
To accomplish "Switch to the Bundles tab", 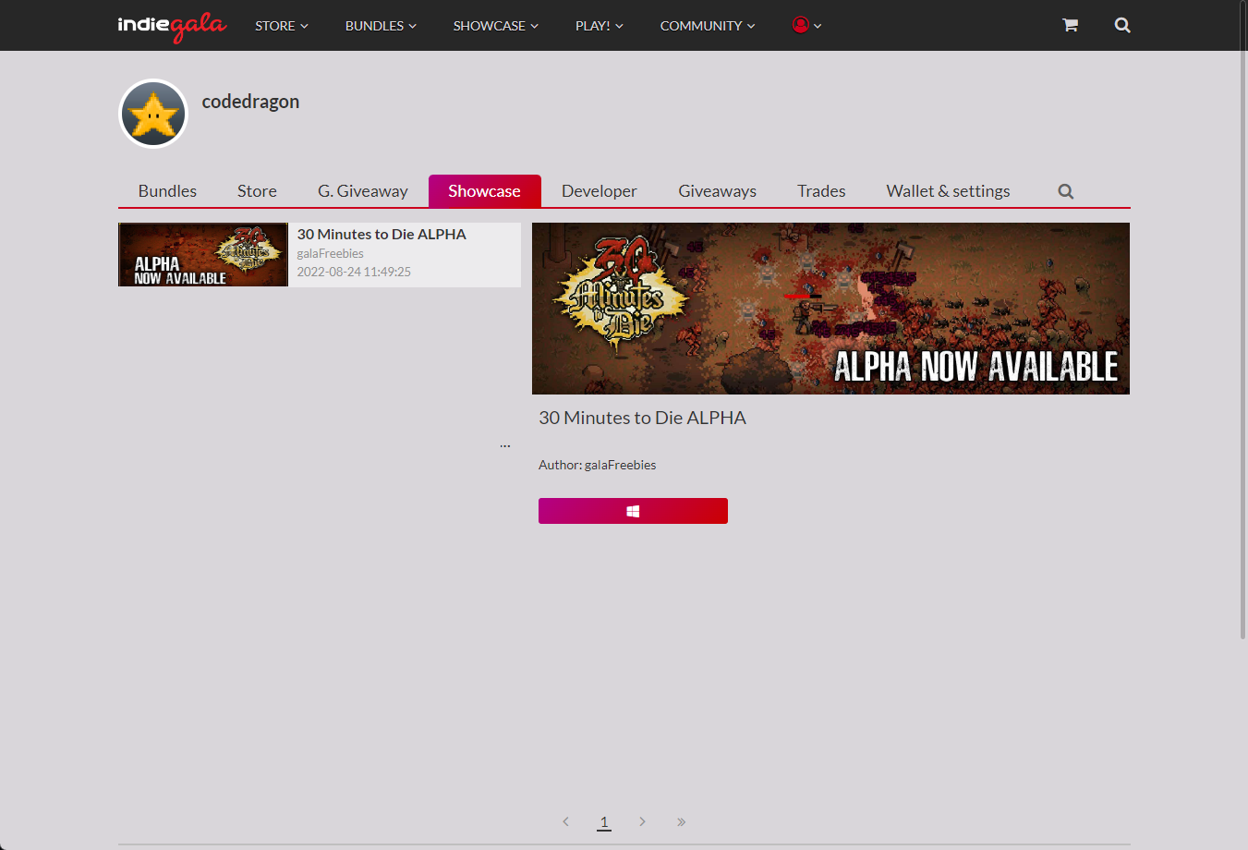I will coord(167,191).
